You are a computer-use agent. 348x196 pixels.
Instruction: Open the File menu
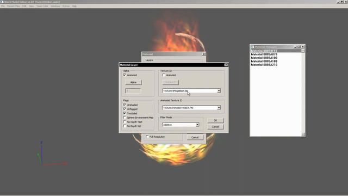coord(3,6)
